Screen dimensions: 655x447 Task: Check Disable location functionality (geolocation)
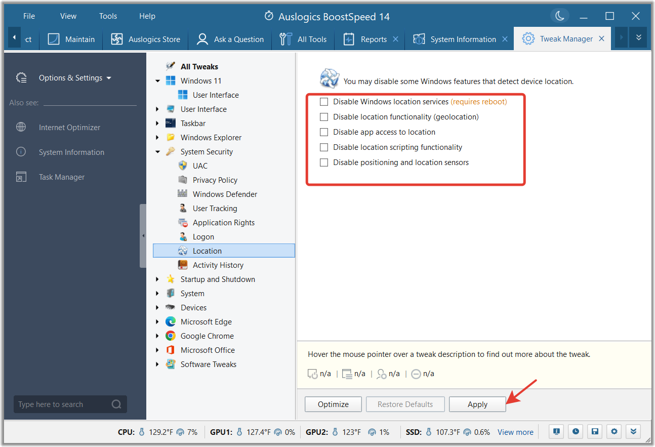pyautogui.click(x=324, y=117)
